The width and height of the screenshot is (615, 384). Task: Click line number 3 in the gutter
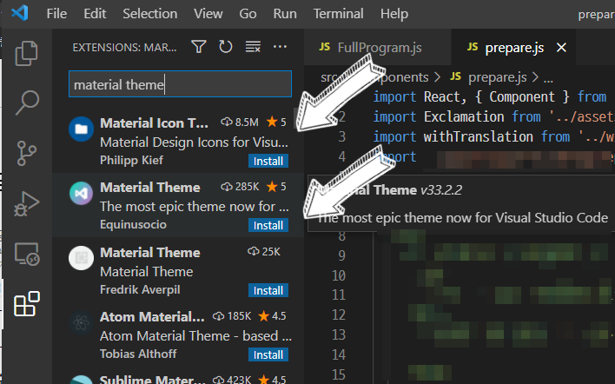[x=342, y=136]
